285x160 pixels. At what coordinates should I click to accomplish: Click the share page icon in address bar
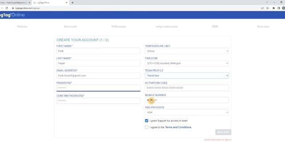pyautogui.click(x=262, y=8)
